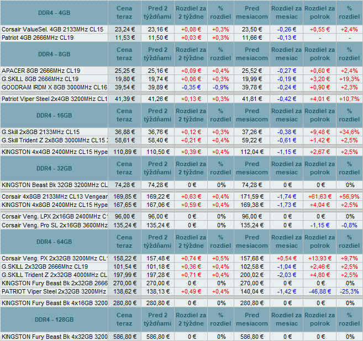Click the -0,35 € two-week difference cell
Image resolution: width=363 pixels, height=341 pixels.
tap(191, 87)
